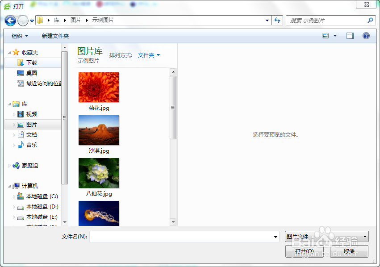Toggle the preview pane button

(350, 36)
